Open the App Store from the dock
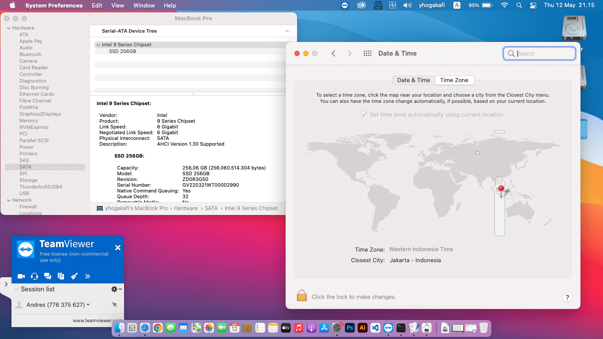603x339 pixels. [x=324, y=328]
